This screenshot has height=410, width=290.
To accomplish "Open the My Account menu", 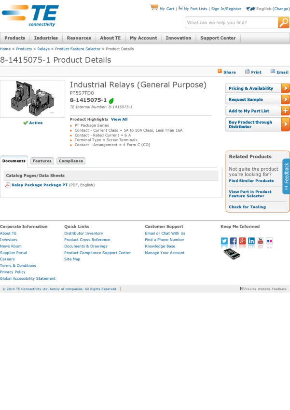I will pyautogui.click(x=144, y=38).
